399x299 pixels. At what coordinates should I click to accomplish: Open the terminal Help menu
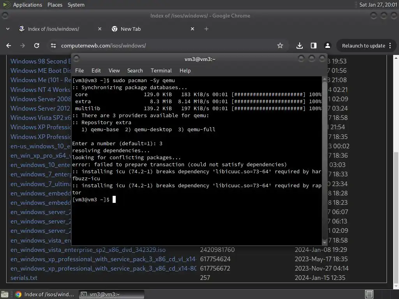(185, 71)
